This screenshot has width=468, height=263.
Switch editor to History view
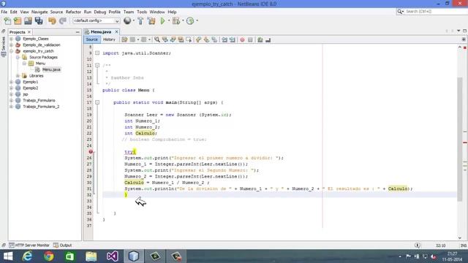109,39
